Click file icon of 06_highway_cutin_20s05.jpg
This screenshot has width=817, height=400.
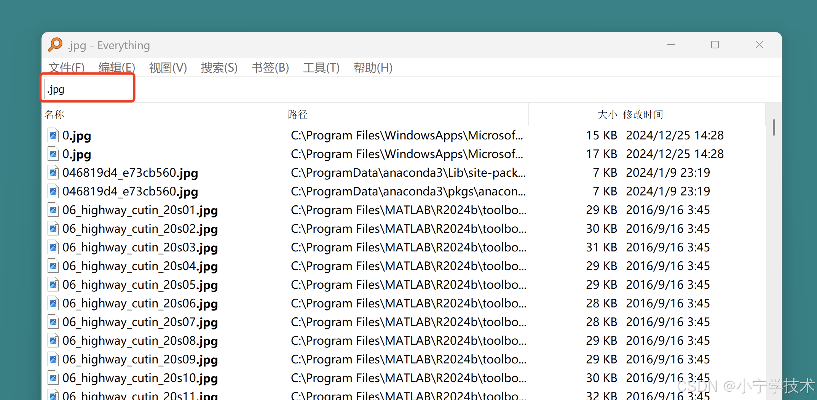pos(53,285)
